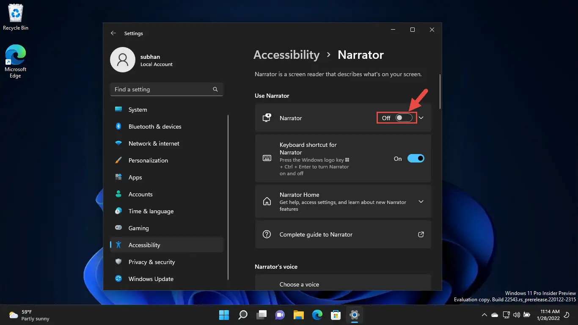
Task: Click the Windows Update sync icon
Action: point(119,279)
